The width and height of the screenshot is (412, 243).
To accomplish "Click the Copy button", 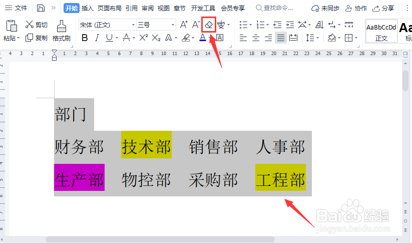I will (36, 38).
